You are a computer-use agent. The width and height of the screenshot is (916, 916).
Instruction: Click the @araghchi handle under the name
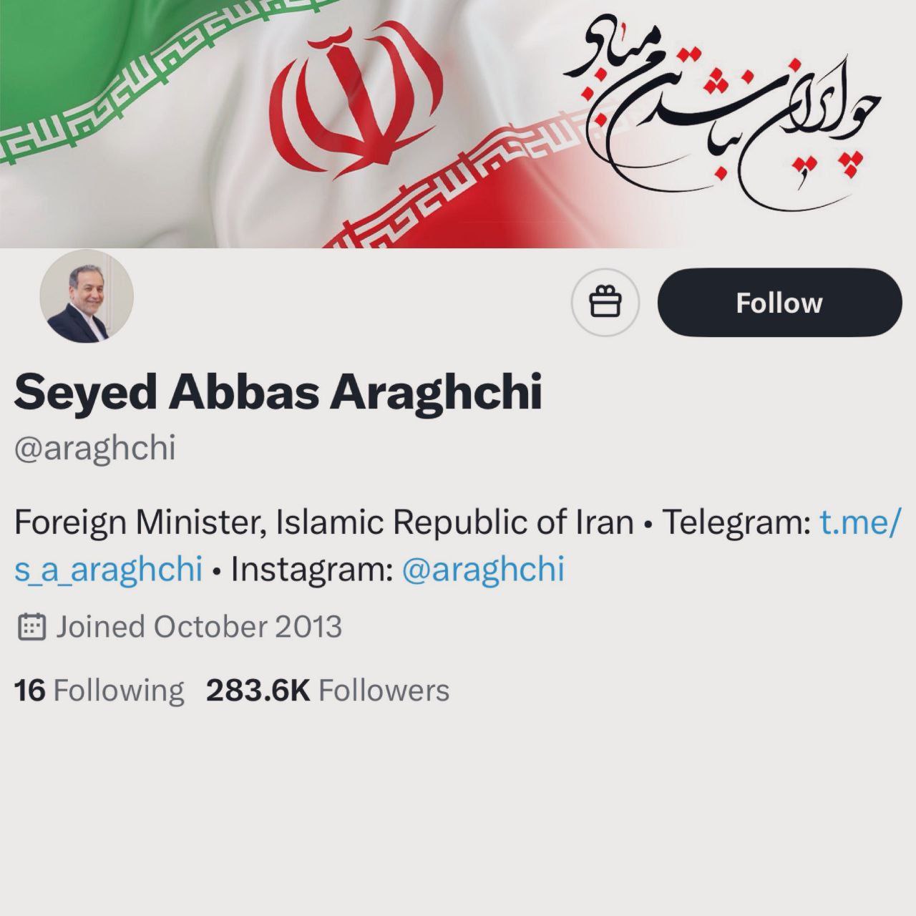tap(94, 449)
